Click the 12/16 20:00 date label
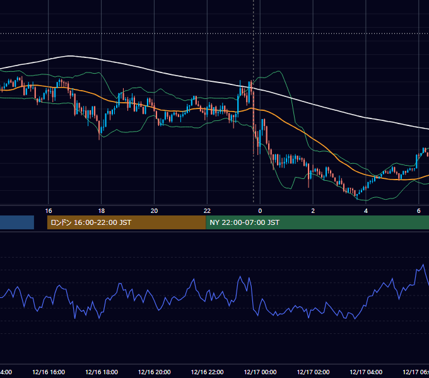 point(155,372)
